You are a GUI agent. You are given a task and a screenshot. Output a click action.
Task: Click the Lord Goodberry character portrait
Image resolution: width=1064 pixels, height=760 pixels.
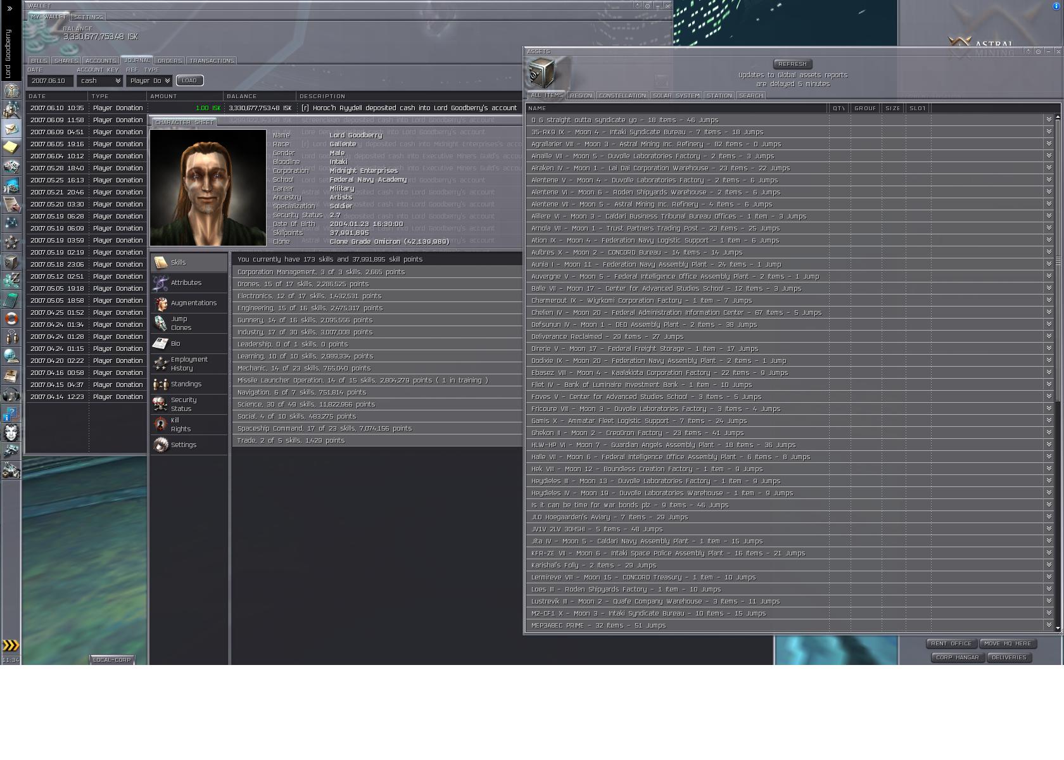click(x=208, y=187)
